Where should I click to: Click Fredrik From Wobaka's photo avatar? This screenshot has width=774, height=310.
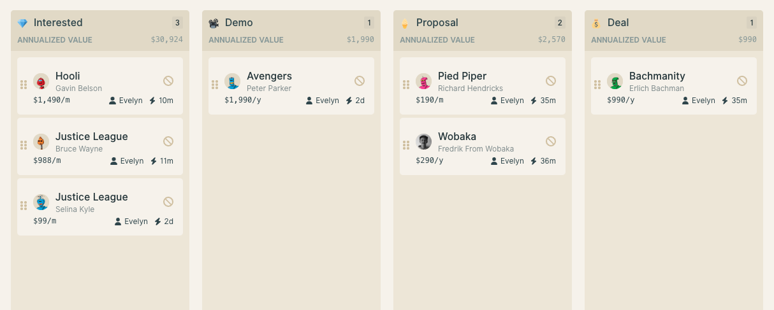(424, 142)
